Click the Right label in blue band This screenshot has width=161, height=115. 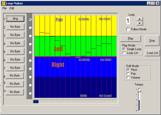[x=58, y=65]
